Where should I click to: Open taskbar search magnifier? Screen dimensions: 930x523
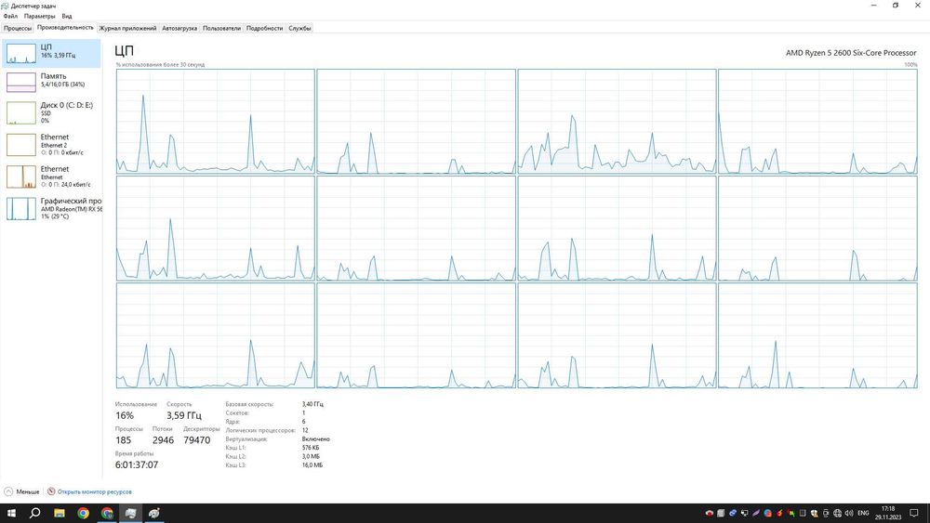point(35,513)
